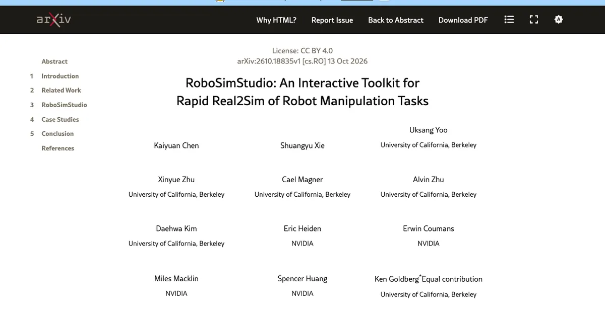
Task: Jump to Conclusion section in sidebar
Action: (57, 133)
